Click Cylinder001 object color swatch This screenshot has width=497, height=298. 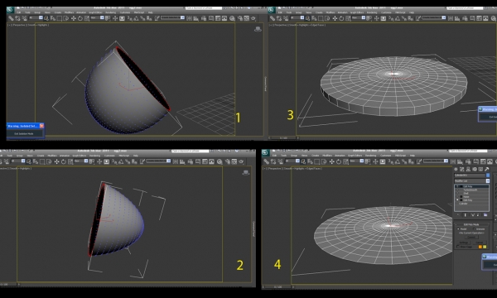click(488, 175)
